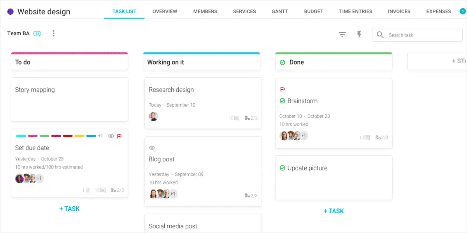Click the filter icon beside the search box
Image resolution: width=467 pixels, height=233 pixels.
(x=342, y=35)
